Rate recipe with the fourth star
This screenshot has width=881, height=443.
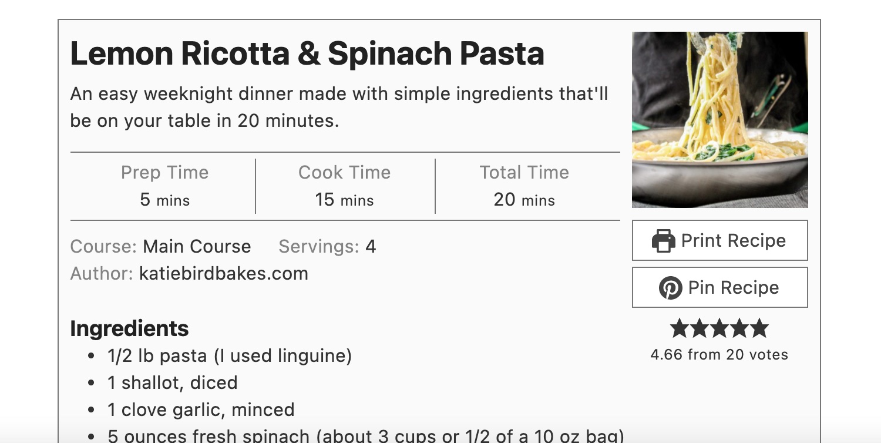pyautogui.click(x=739, y=328)
